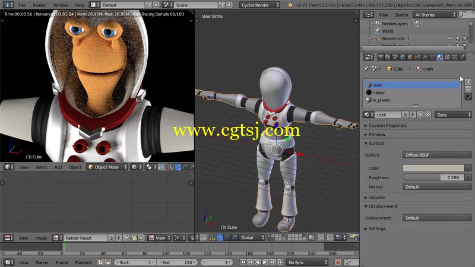Remove the selected material slot
475x267 pixels.
[x=468, y=90]
